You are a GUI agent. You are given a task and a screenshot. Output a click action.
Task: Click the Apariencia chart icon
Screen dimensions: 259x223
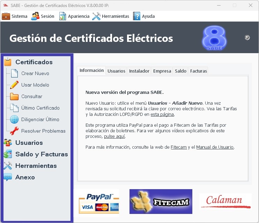click(x=62, y=16)
